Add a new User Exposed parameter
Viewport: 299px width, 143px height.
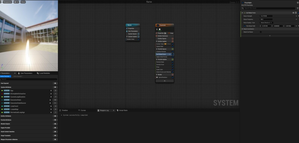[55, 83]
